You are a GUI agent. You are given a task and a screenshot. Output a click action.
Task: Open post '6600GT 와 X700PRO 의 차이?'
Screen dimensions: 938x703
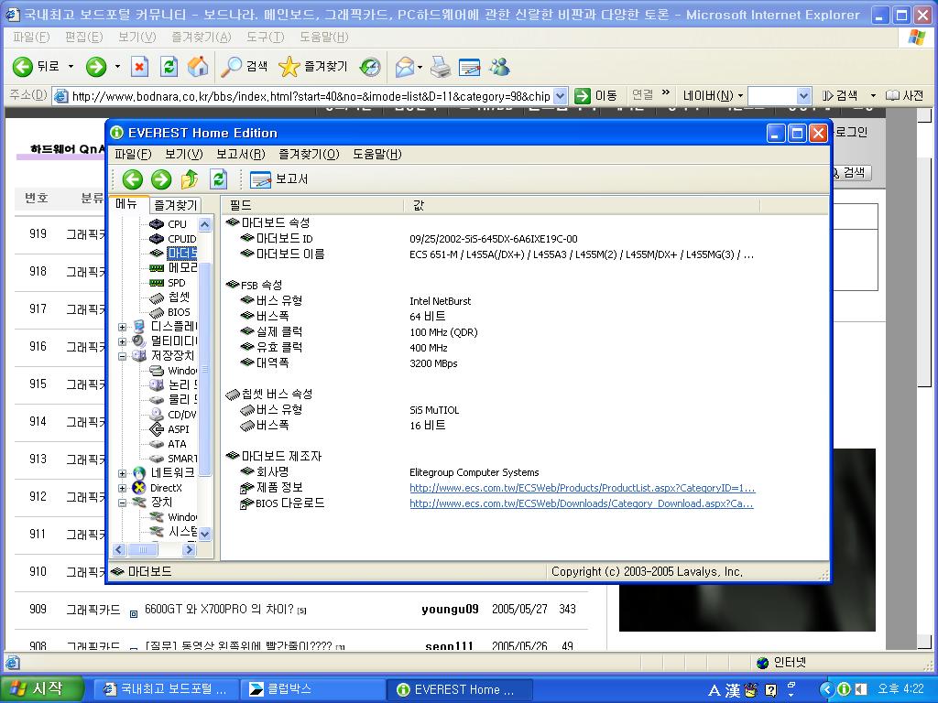click(x=219, y=609)
